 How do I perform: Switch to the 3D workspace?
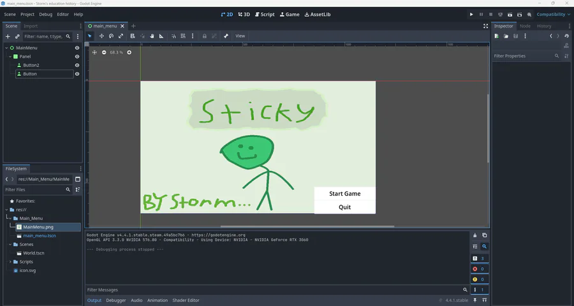[244, 14]
